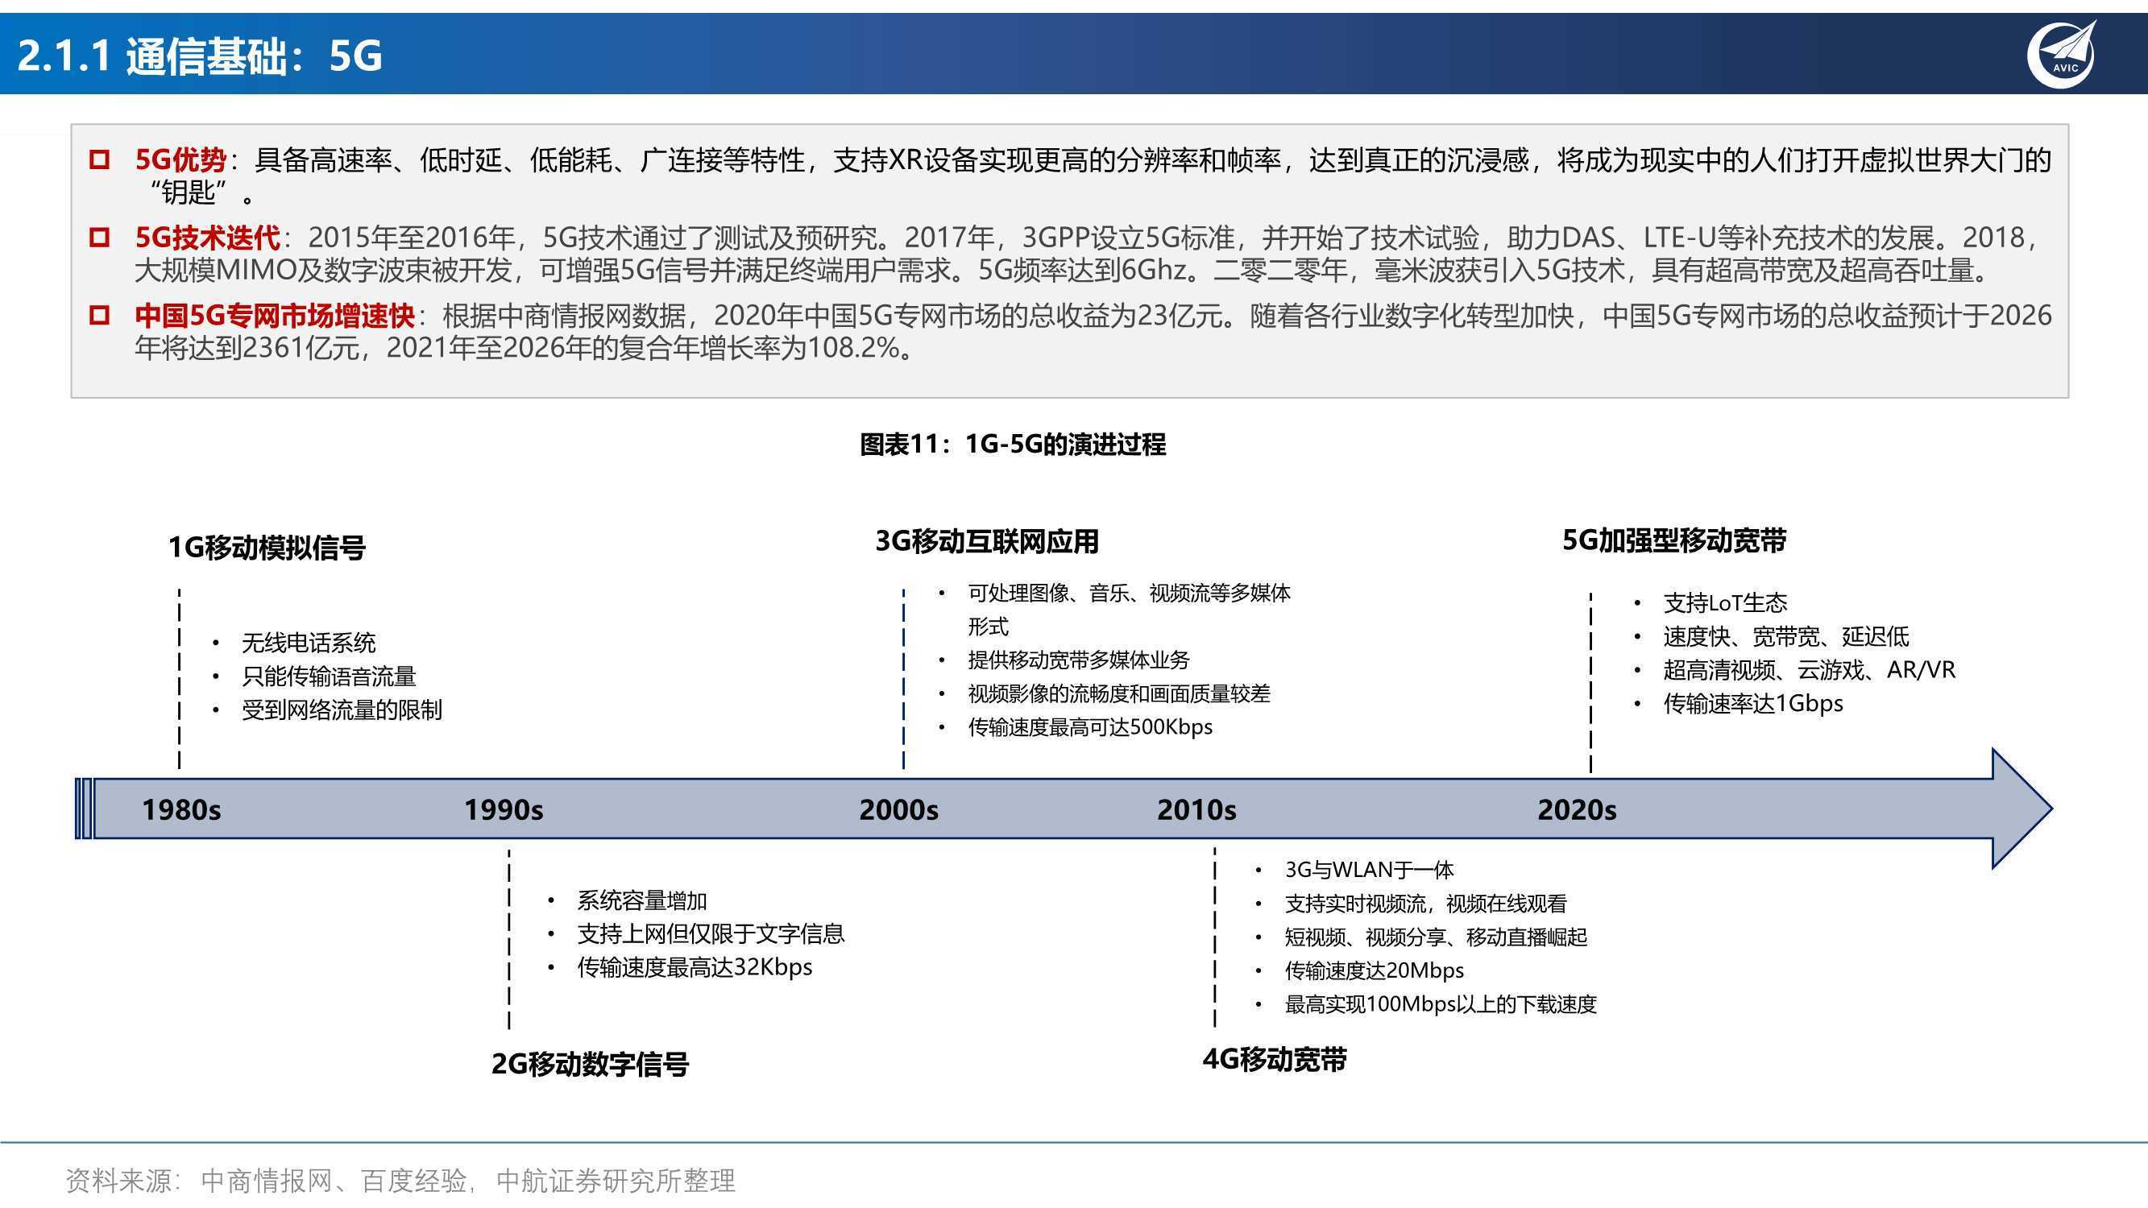Click the bullet '无线电话系统'
This screenshot has height=1208, width=2148.
tap(309, 643)
